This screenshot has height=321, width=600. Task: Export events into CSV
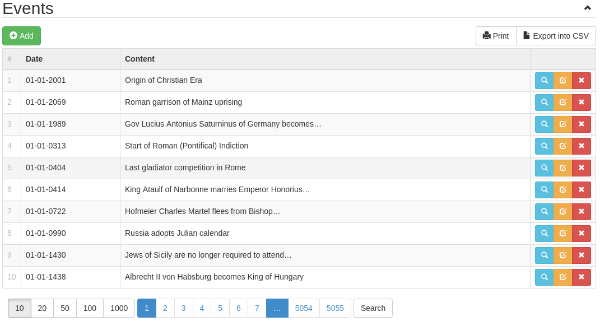pos(556,36)
